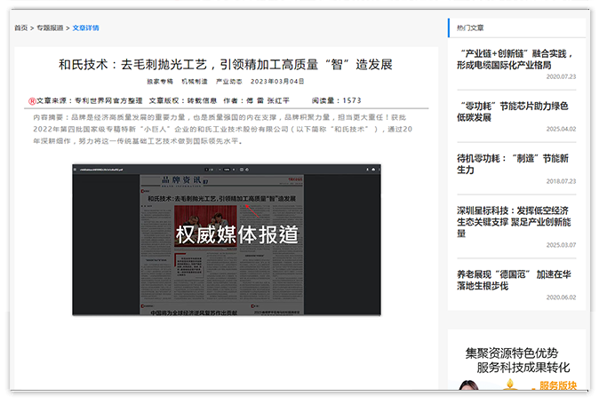The height and width of the screenshot is (404, 599).
Task: Click the 集聚资源特色优势 banner
Action: click(517, 360)
